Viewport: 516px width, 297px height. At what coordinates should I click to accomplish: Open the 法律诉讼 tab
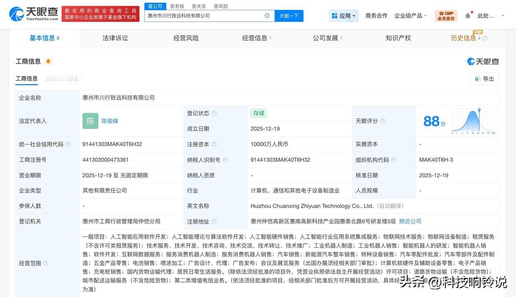114,38
